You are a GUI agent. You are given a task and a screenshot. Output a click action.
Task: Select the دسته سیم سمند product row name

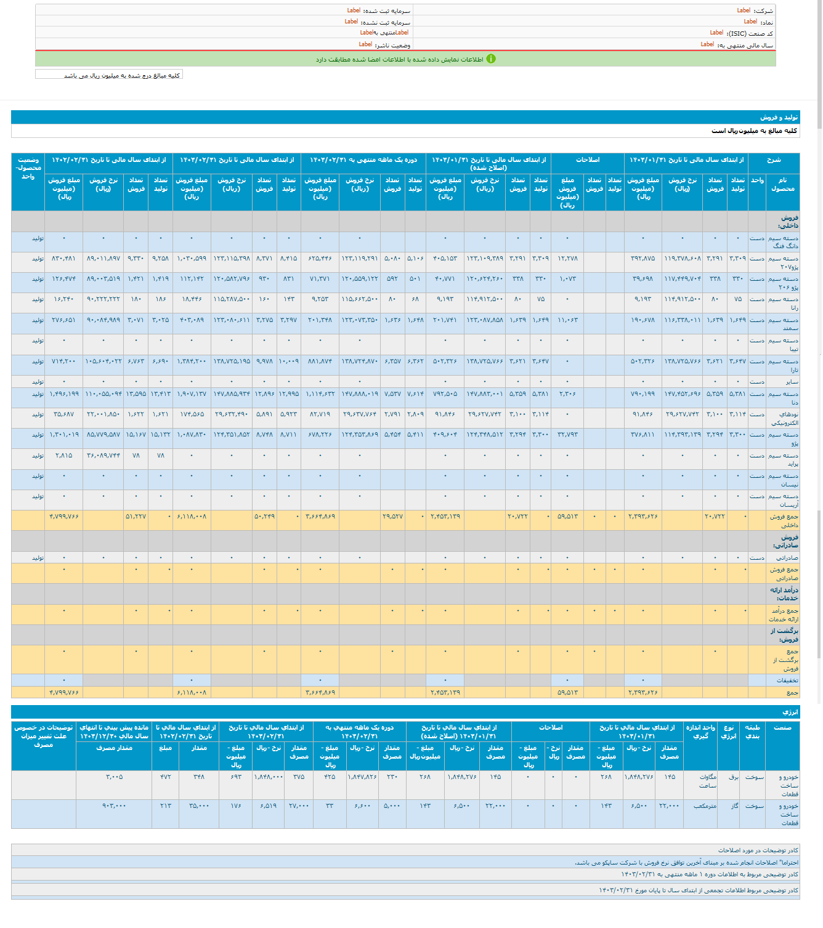783,324
